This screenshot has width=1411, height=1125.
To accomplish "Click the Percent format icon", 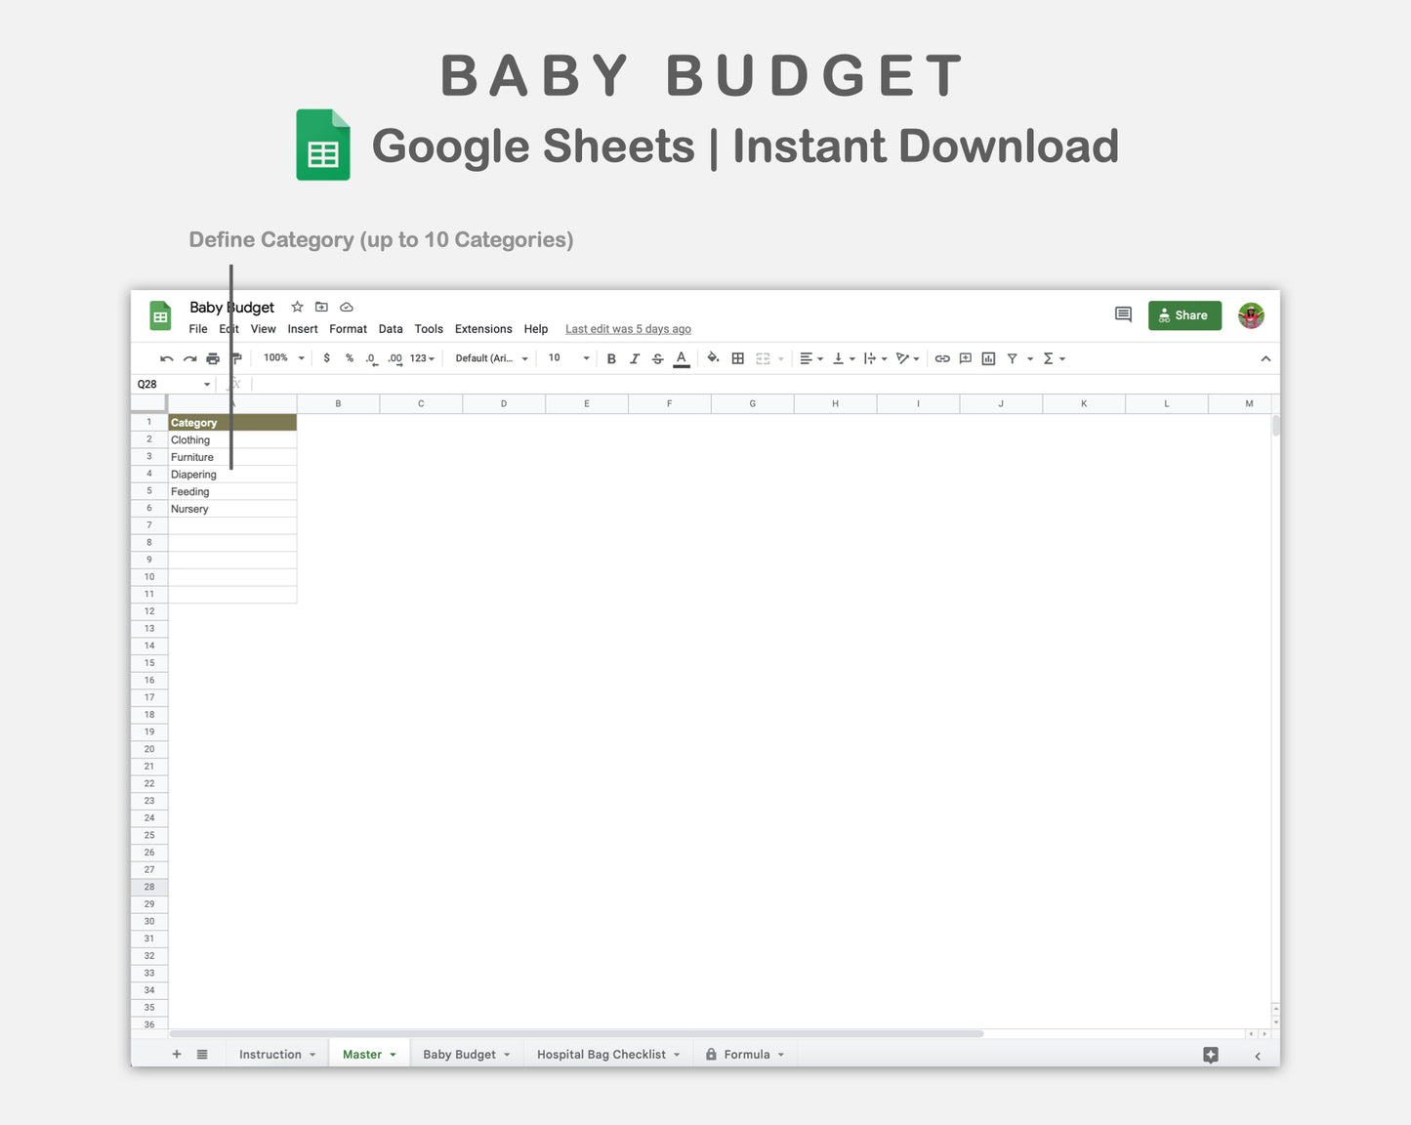I will (348, 357).
